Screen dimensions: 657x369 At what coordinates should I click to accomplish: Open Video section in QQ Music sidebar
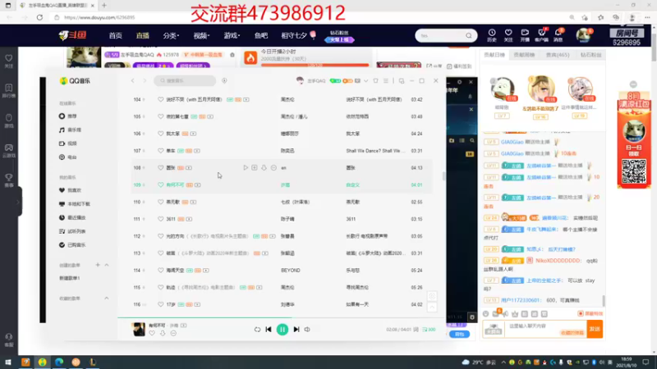68,143
